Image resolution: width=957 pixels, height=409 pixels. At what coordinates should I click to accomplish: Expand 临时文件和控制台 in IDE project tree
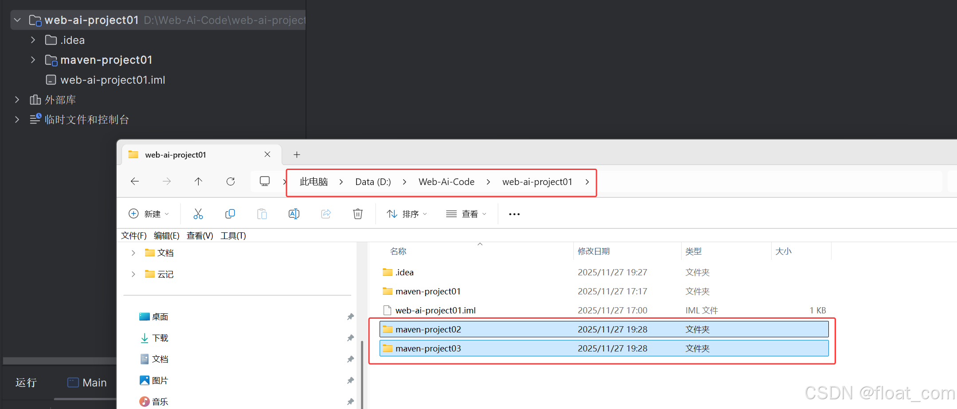(x=17, y=120)
